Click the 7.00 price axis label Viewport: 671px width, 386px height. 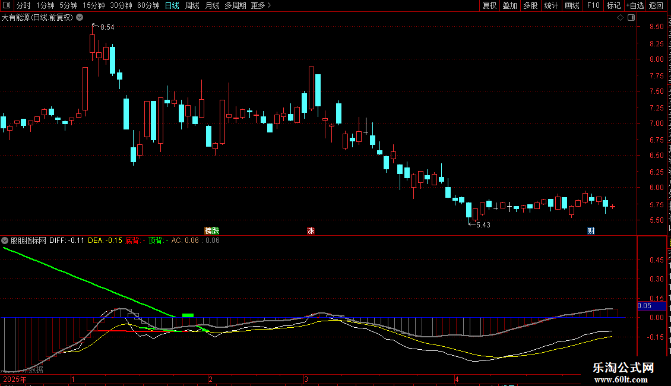pos(656,124)
